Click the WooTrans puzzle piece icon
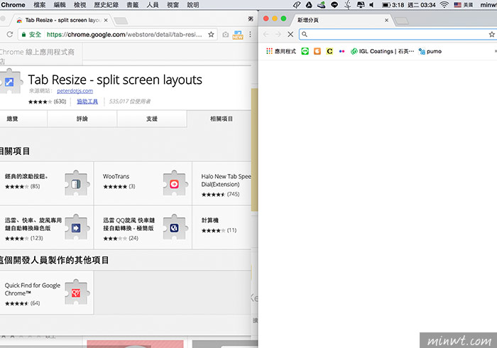The image size is (497, 348). [x=174, y=184]
